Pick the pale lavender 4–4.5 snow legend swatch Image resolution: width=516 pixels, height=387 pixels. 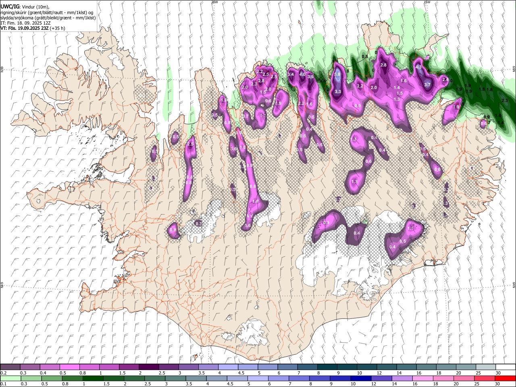(x=228, y=367)
